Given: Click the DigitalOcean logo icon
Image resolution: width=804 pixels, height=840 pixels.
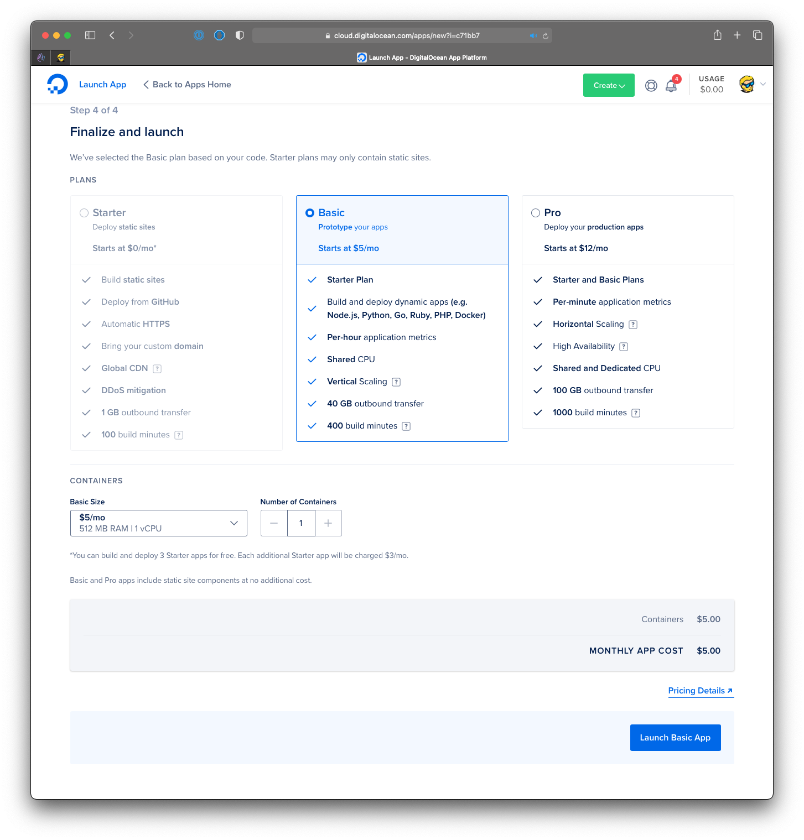Looking at the screenshot, I should 57,85.
